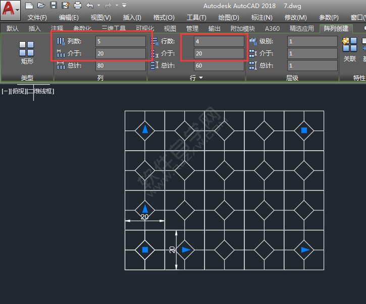Edit the level 总计 total field
Viewport: 366px width, 304px height.
point(312,66)
